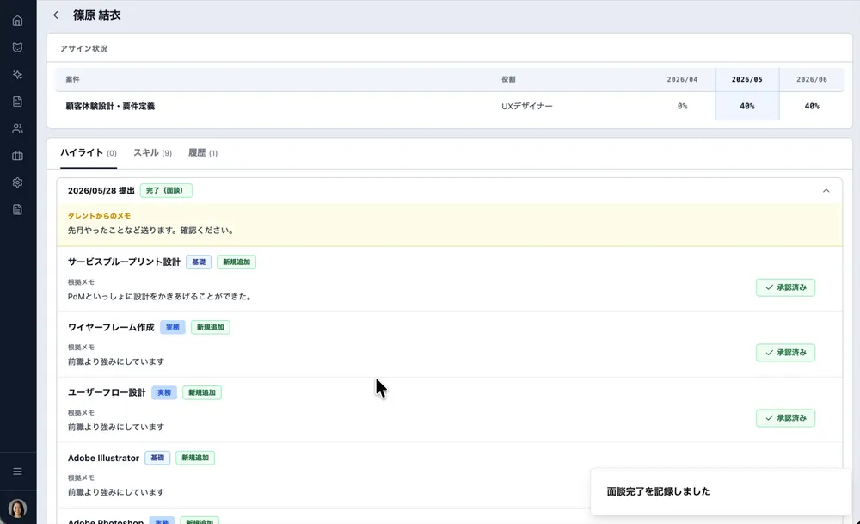Viewport: 860px width, 524px height.
Task: Select the 2026/04 column header
Action: coord(682,79)
